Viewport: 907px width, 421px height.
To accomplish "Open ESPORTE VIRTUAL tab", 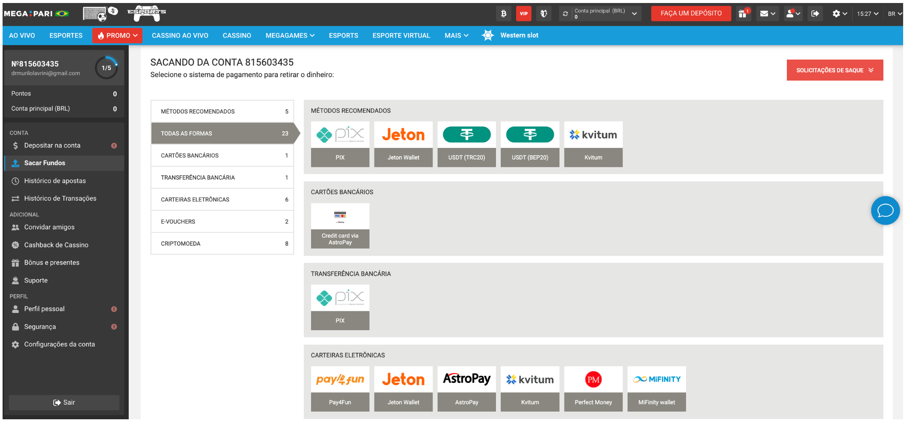I will click(x=401, y=36).
